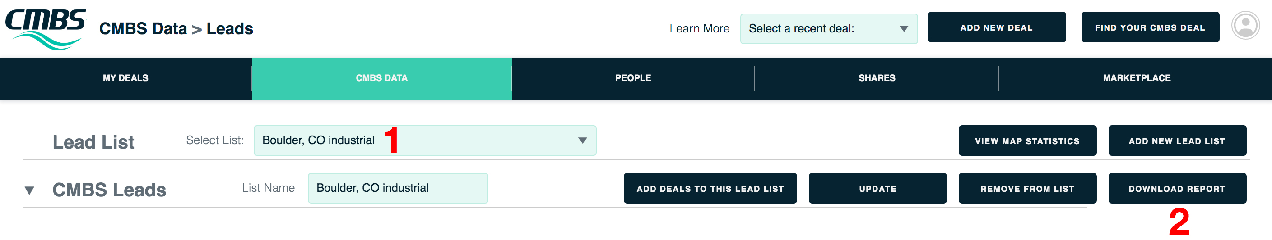Navigate to the Marketplace tab
Image resolution: width=1272 pixels, height=240 pixels.
(x=1136, y=78)
